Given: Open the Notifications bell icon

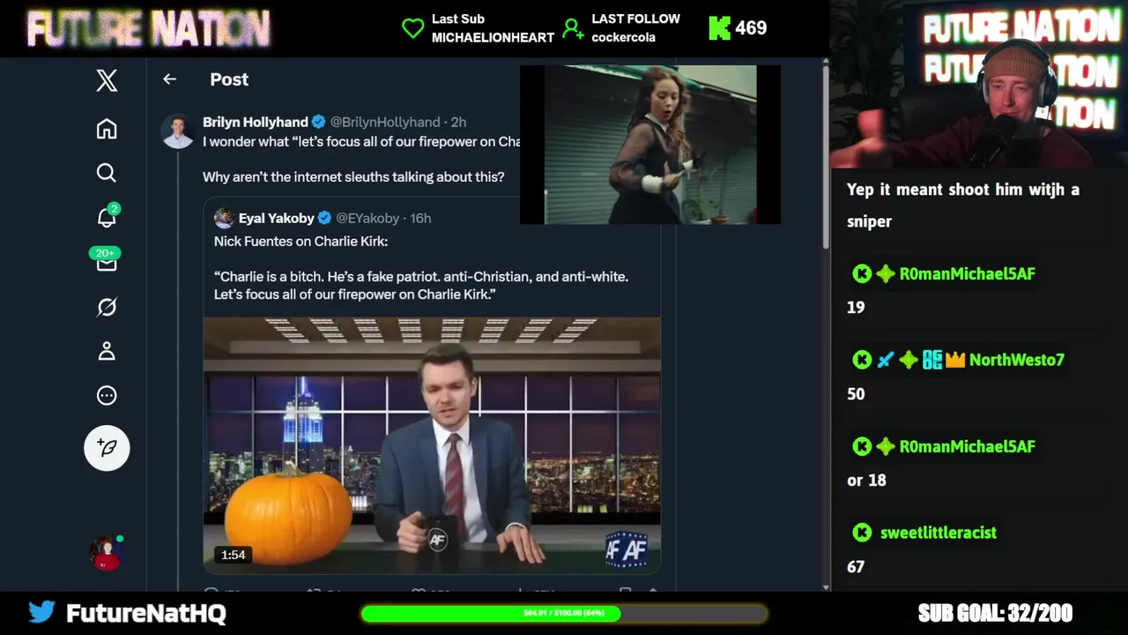Looking at the screenshot, I should pyautogui.click(x=107, y=216).
